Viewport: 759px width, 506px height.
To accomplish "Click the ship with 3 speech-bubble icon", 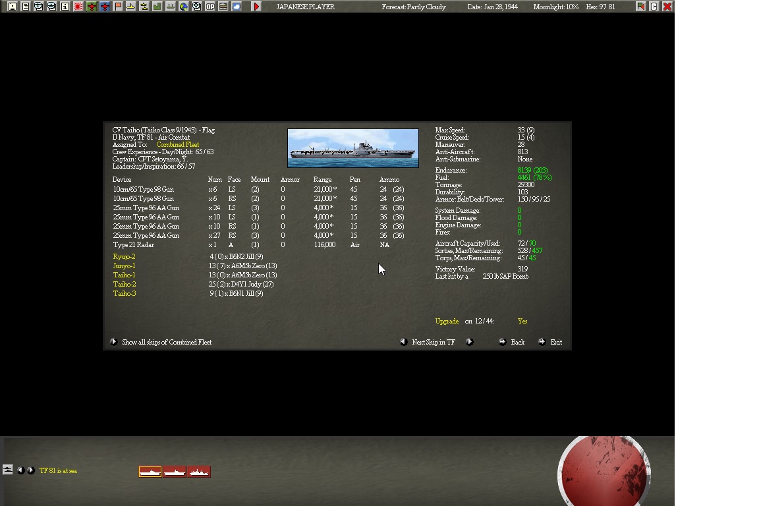I will [52, 7].
